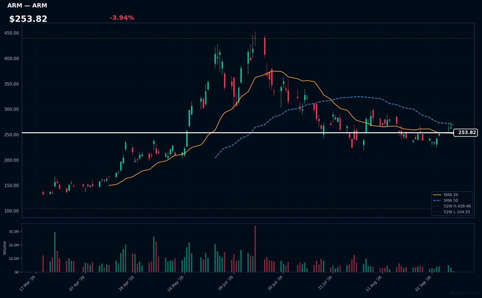Click the 0K volume axis label
This screenshot has width=482, height=298.
(x=16, y=272)
